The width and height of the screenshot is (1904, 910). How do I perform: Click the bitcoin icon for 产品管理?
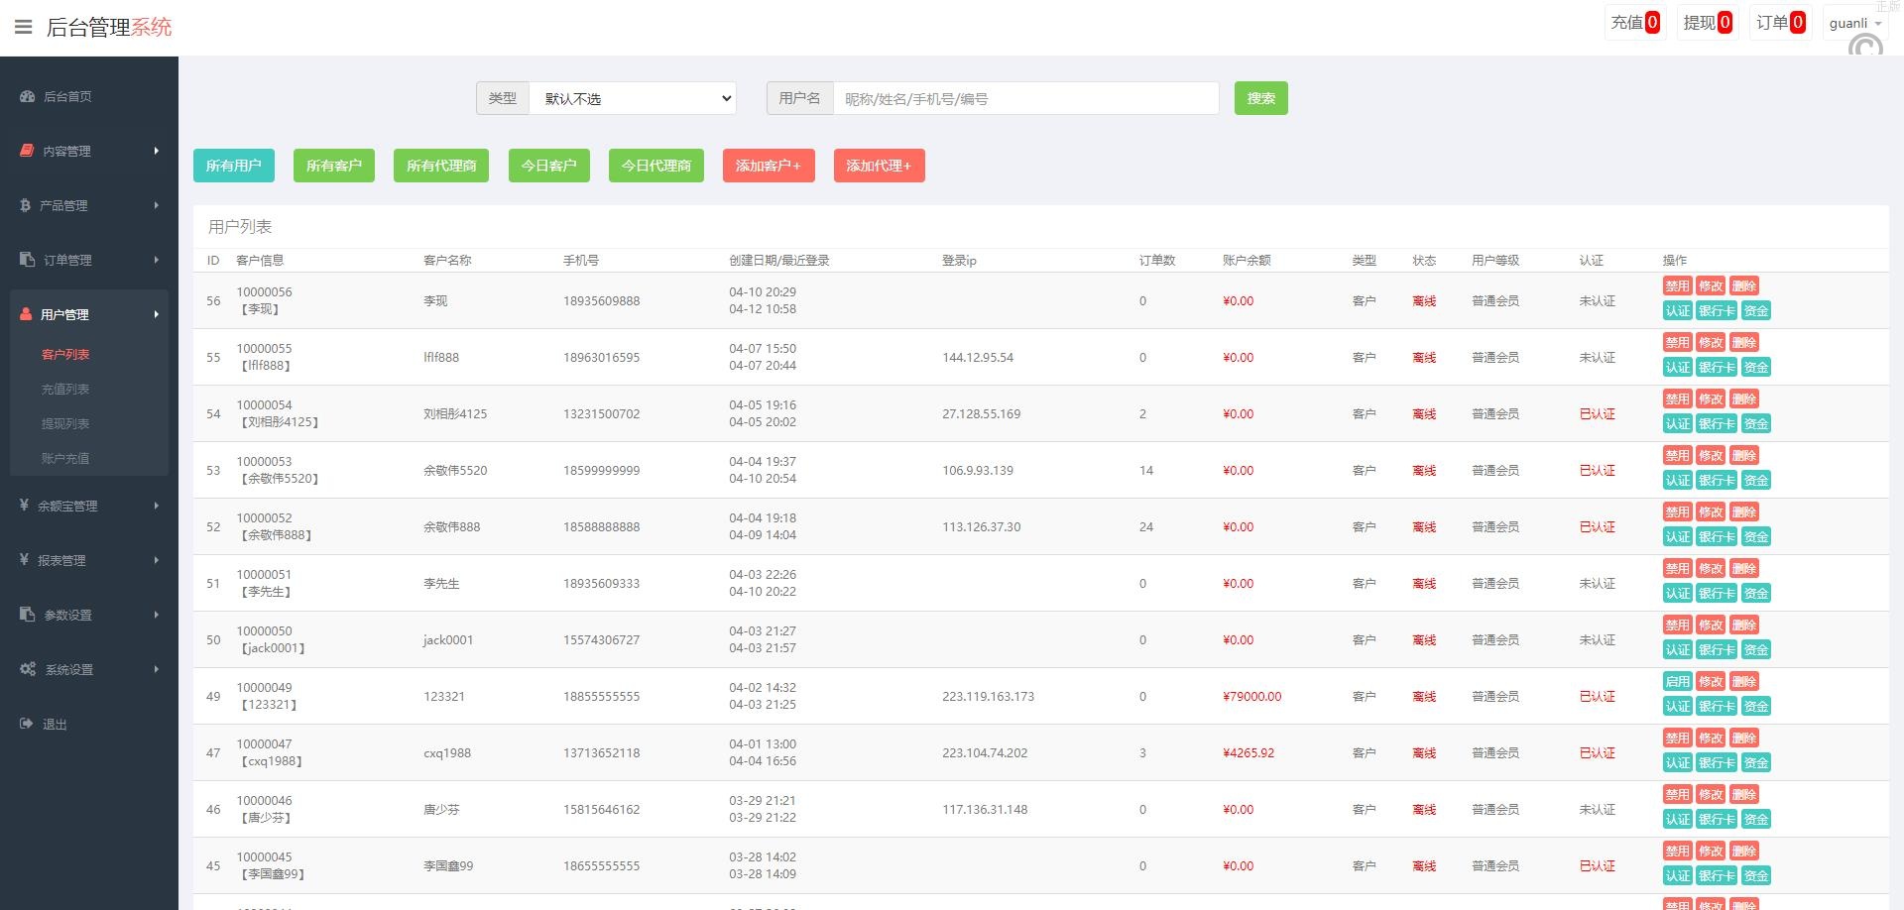point(25,205)
